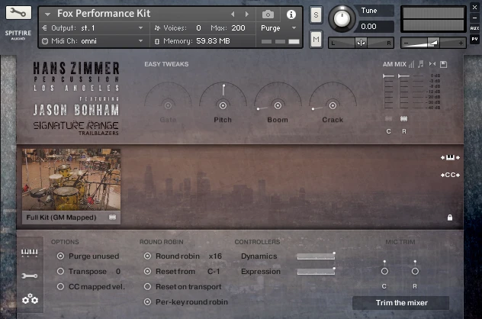
Task: Toggle Per-key round robin option
Action: [147, 301]
